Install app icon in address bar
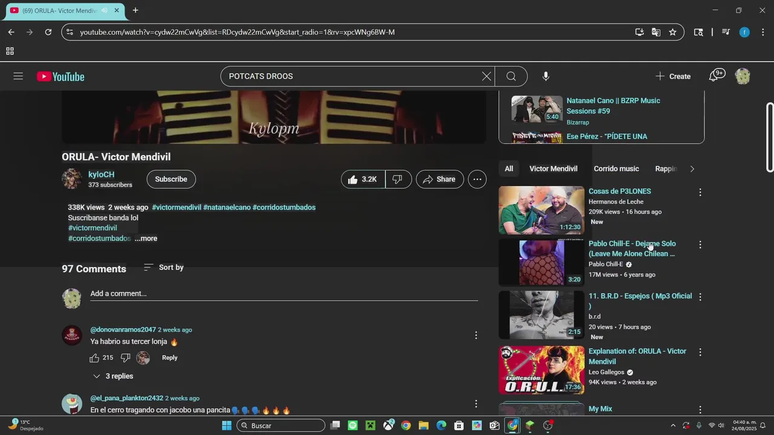Viewport: 774px width, 435px height. coord(639,32)
